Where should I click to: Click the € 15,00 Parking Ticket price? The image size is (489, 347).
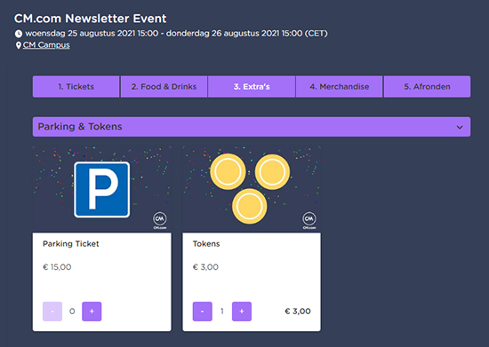pyautogui.click(x=57, y=267)
